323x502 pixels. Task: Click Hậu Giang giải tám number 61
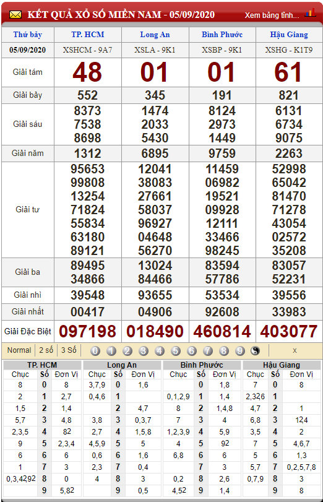point(288,72)
